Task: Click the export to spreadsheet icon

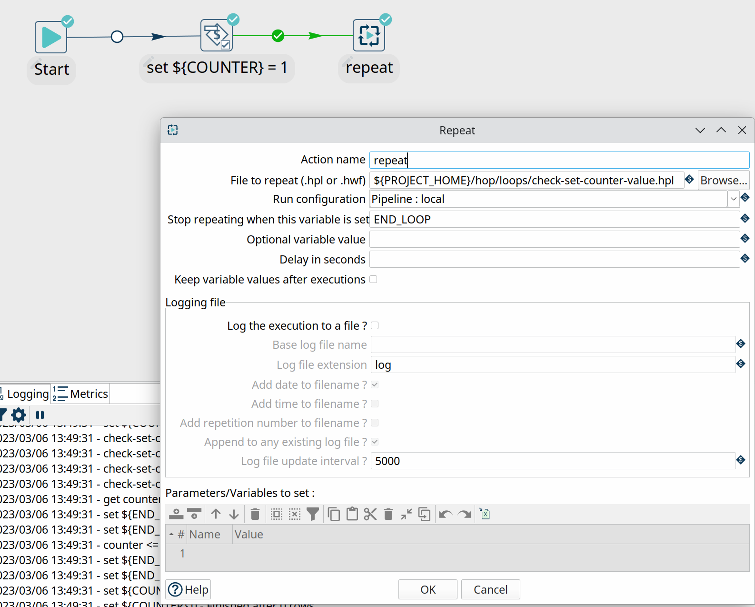Action: click(485, 514)
